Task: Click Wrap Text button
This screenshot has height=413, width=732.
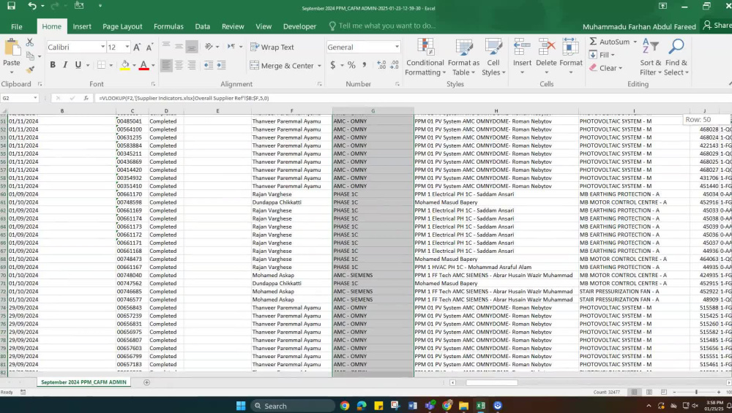Action: point(272,47)
